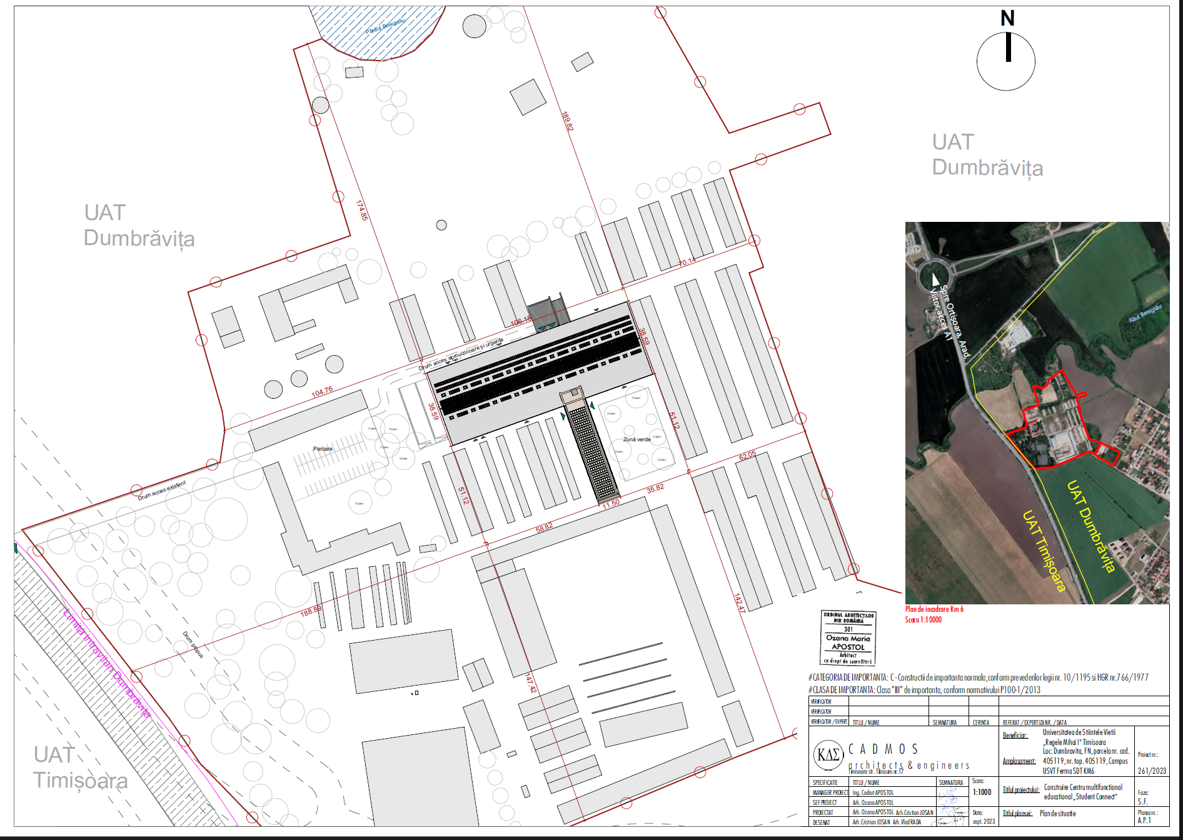
Task: Click the 'UAT Timișoara' grey label bottom-left
Action: pyautogui.click(x=80, y=767)
